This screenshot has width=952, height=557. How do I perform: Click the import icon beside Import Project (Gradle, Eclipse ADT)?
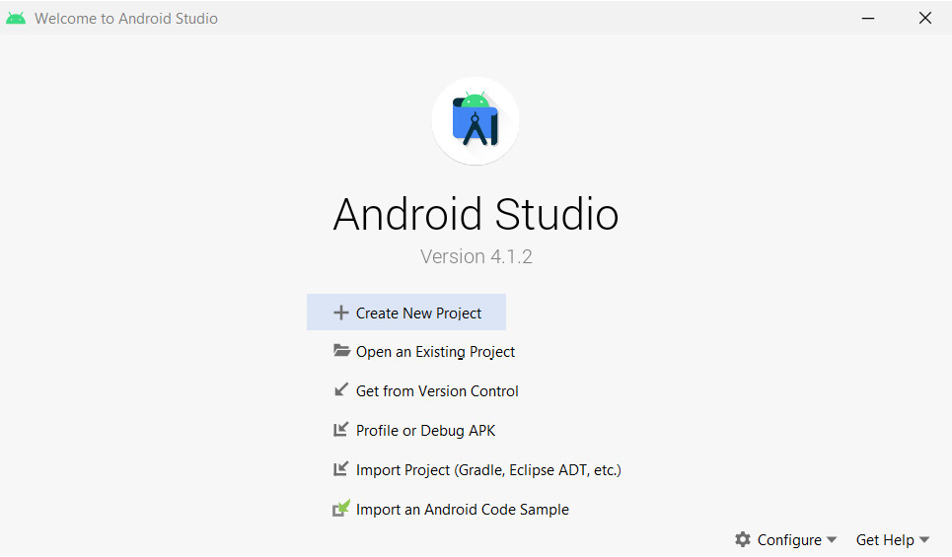click(x=340, y=468)
